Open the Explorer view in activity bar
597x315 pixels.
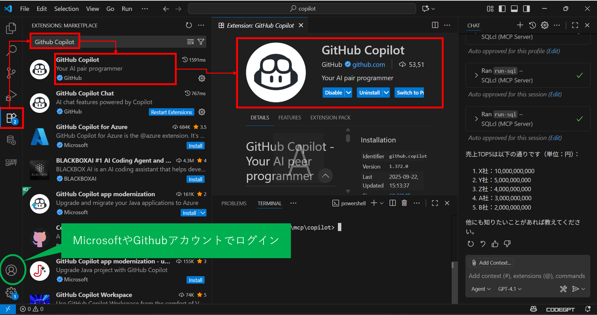11,28
